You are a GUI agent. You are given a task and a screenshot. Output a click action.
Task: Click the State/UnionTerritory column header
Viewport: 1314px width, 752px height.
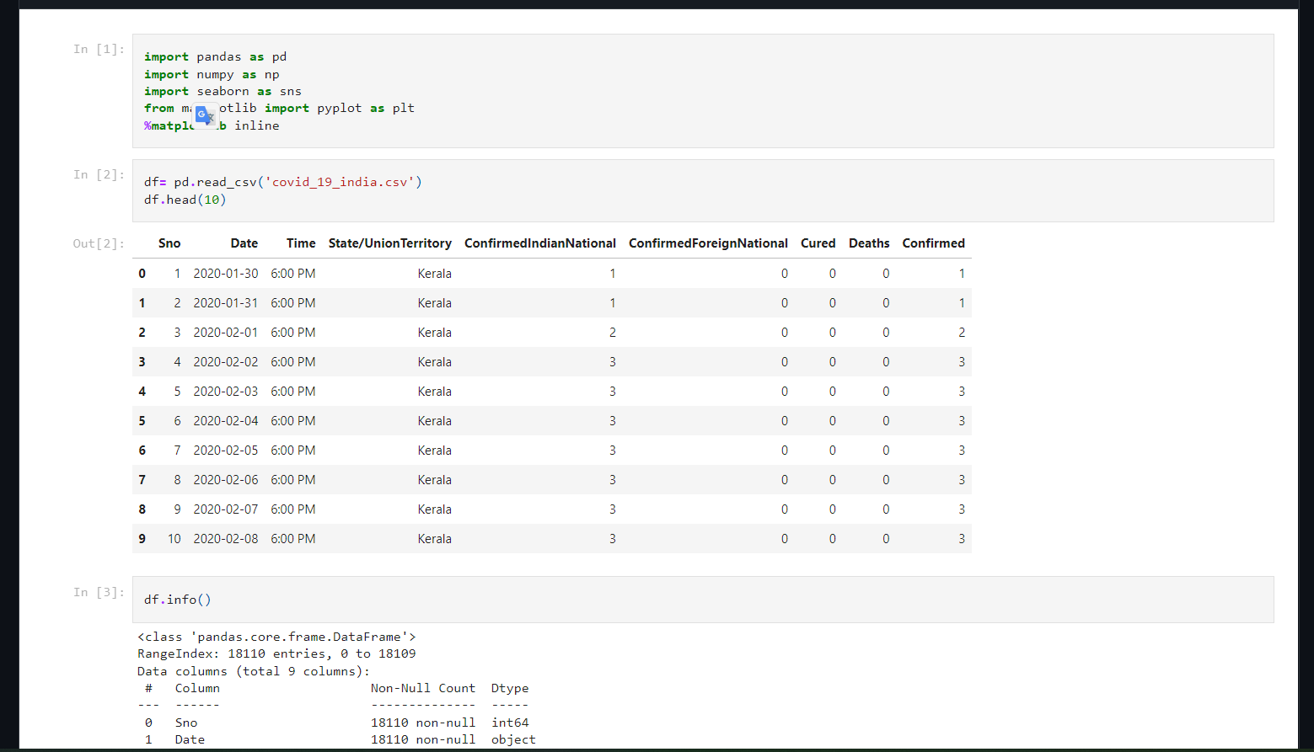[x=389, y=243]
